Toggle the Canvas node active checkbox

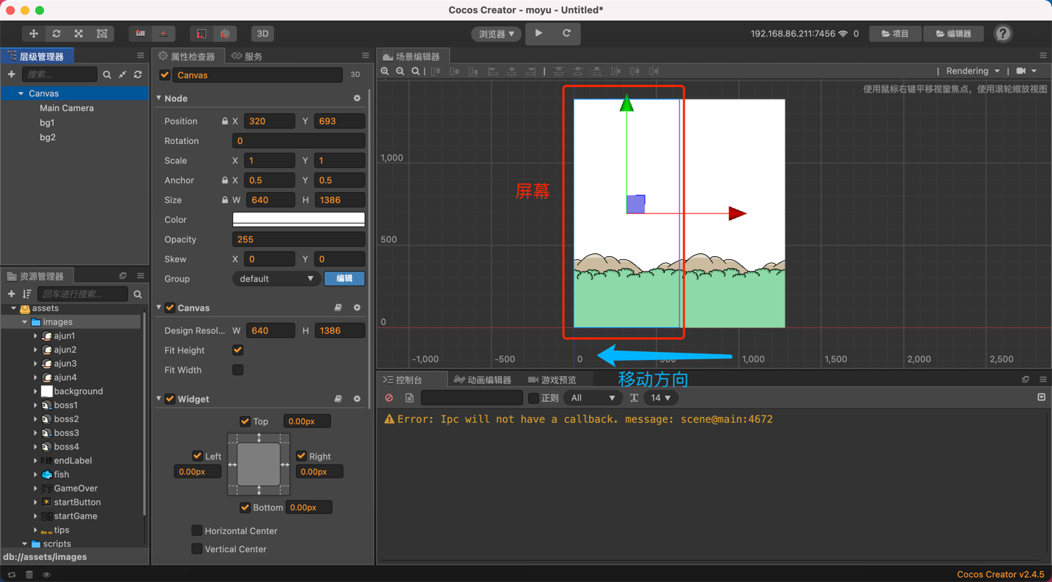tap(165, 74)
